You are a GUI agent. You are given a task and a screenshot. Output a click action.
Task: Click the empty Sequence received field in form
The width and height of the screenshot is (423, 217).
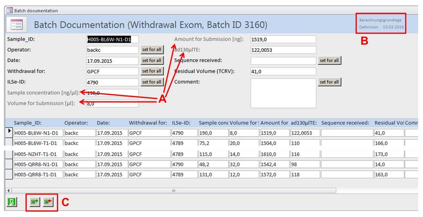click(x=283, y=61)
